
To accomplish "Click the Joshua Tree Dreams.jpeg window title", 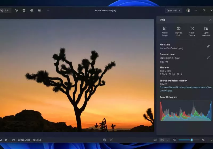I will coord(105,10).
